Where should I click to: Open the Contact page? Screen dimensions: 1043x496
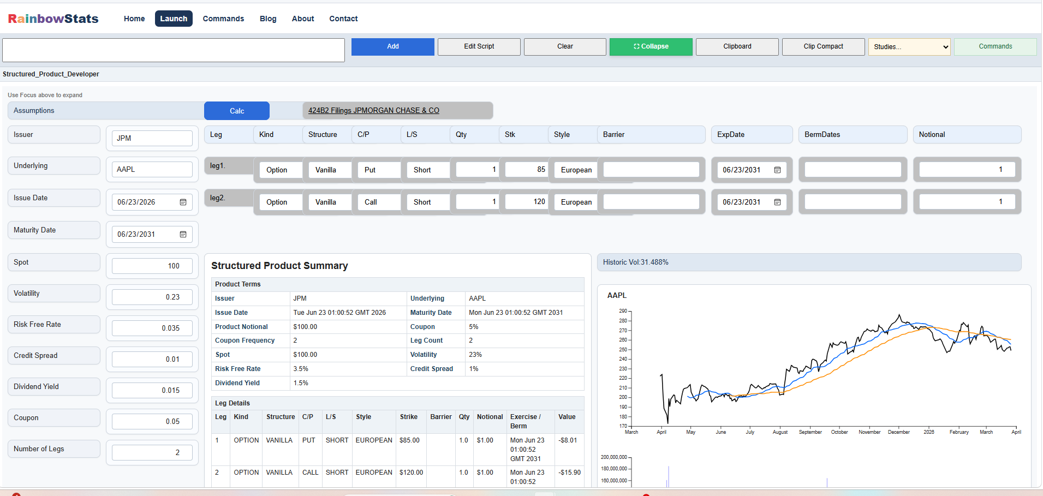click(343, 19)
